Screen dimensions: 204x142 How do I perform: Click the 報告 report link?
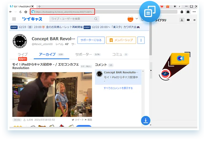pyautogui.click(x=88, y=120)
